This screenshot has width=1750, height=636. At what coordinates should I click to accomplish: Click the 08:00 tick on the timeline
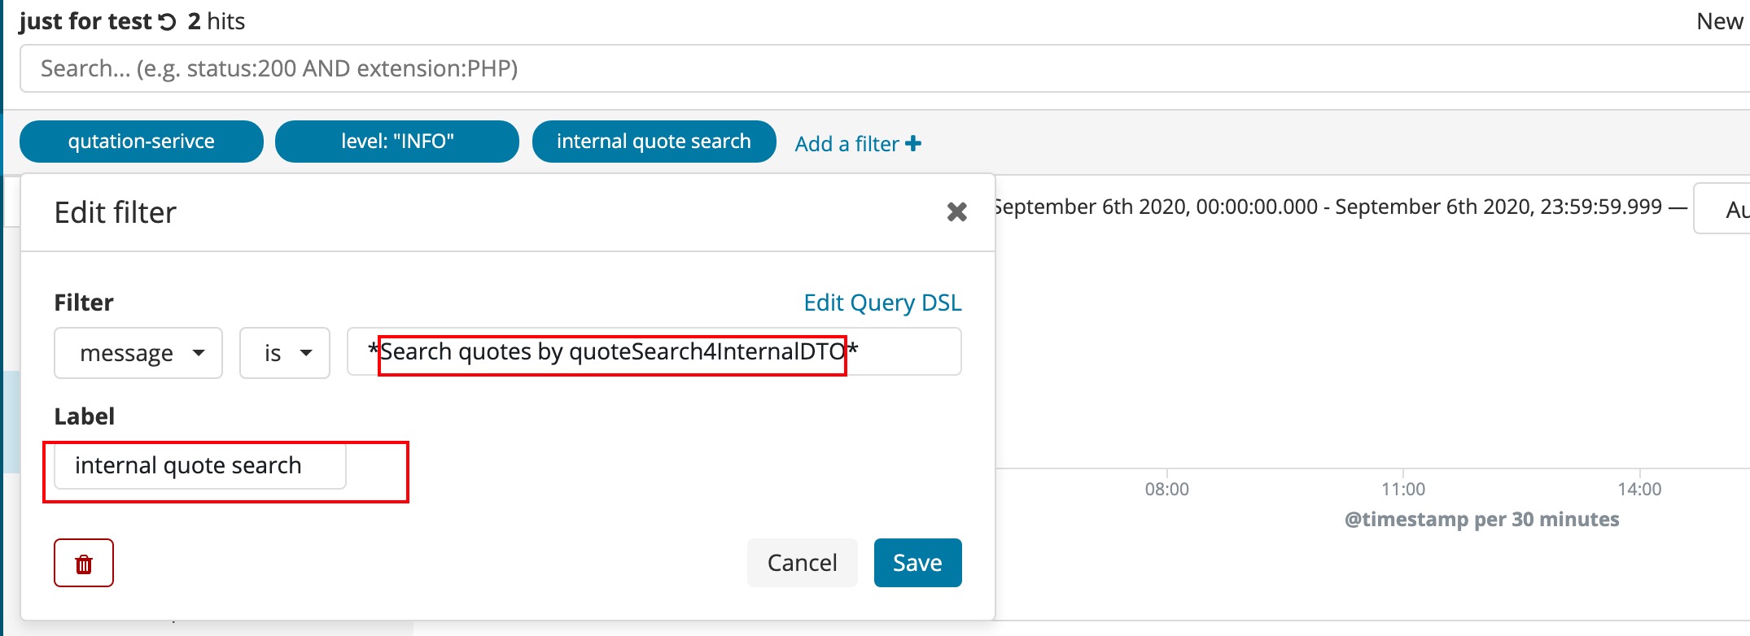pyautogui.click(x=1167, y=489)
